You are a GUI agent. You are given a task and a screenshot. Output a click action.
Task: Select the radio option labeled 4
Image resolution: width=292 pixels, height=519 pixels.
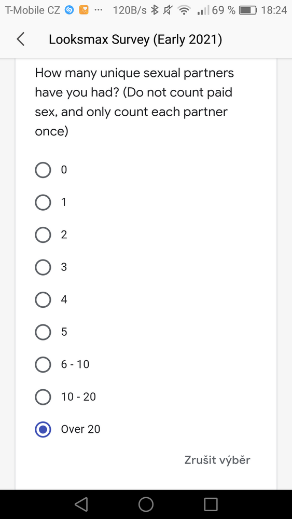click(x=43, y=299)
